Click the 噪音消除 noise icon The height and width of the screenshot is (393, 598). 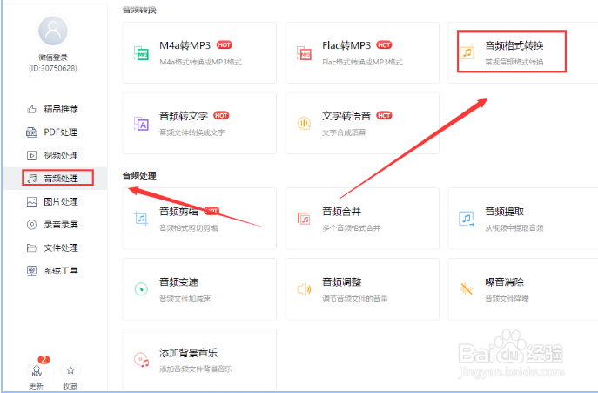(x=467, y=289)
